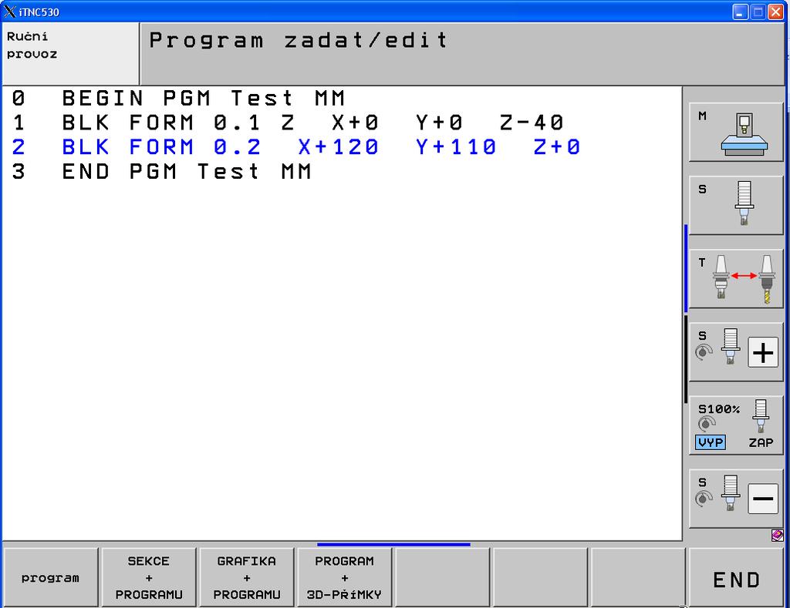Click the small eraser icon above END
The image size is (790, 608).
[778, 535]
